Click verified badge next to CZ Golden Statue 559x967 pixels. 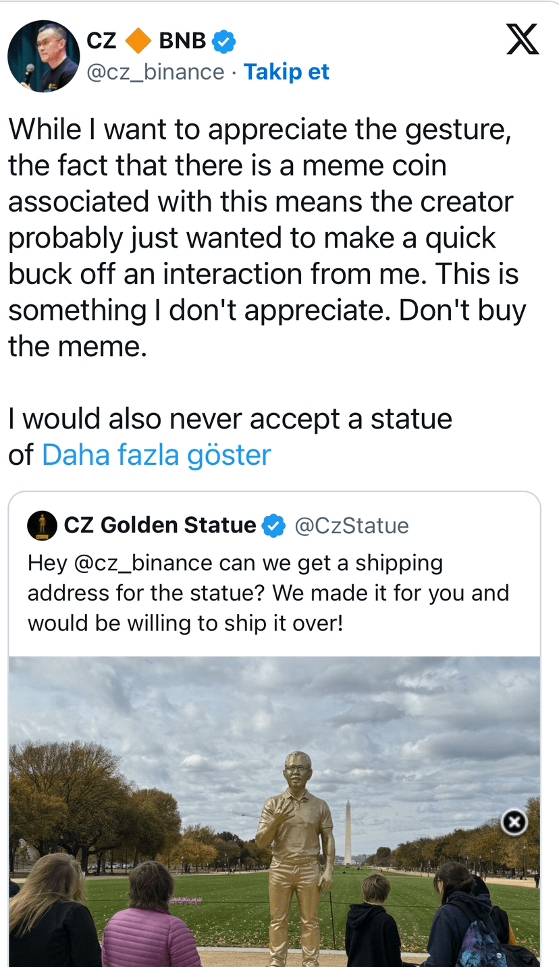coord(273,526)
